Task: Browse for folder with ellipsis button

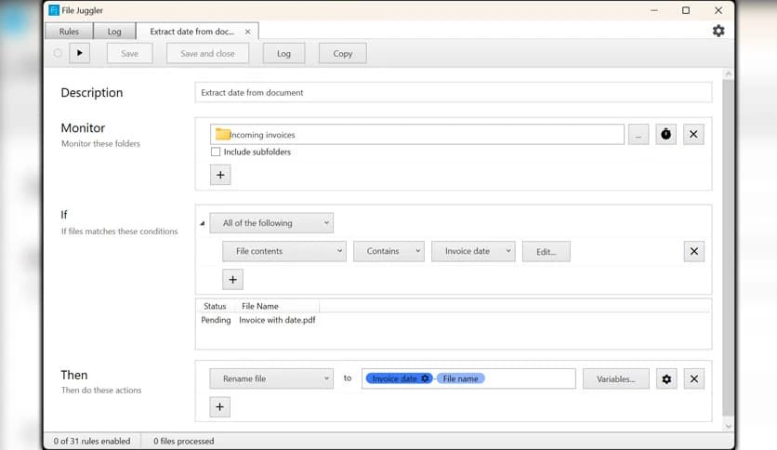Action: tap(639, 134)
